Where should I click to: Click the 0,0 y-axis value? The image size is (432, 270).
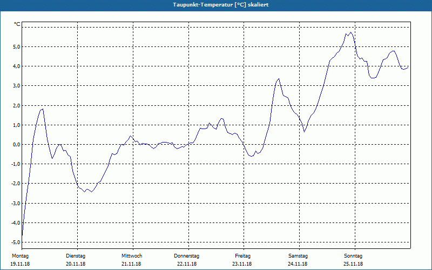coord(17,144)
